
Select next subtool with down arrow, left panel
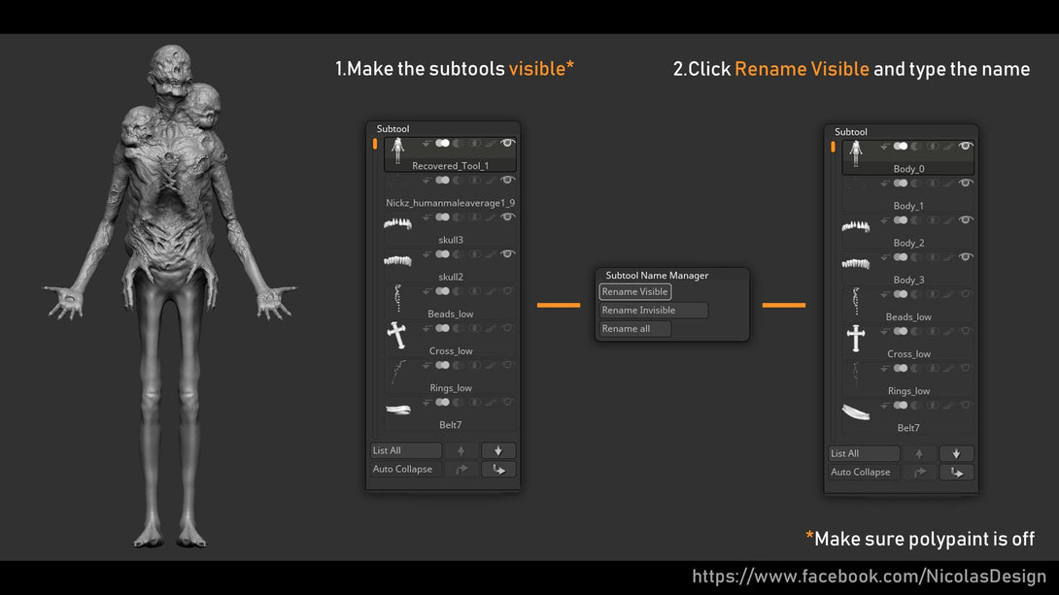[x=498, y=450]
